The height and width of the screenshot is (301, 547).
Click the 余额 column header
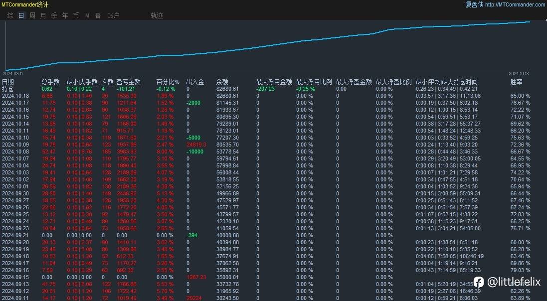[222, 82]
